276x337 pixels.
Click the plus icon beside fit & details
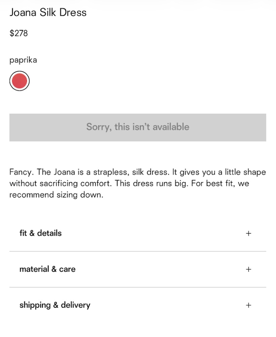[248, 234]
